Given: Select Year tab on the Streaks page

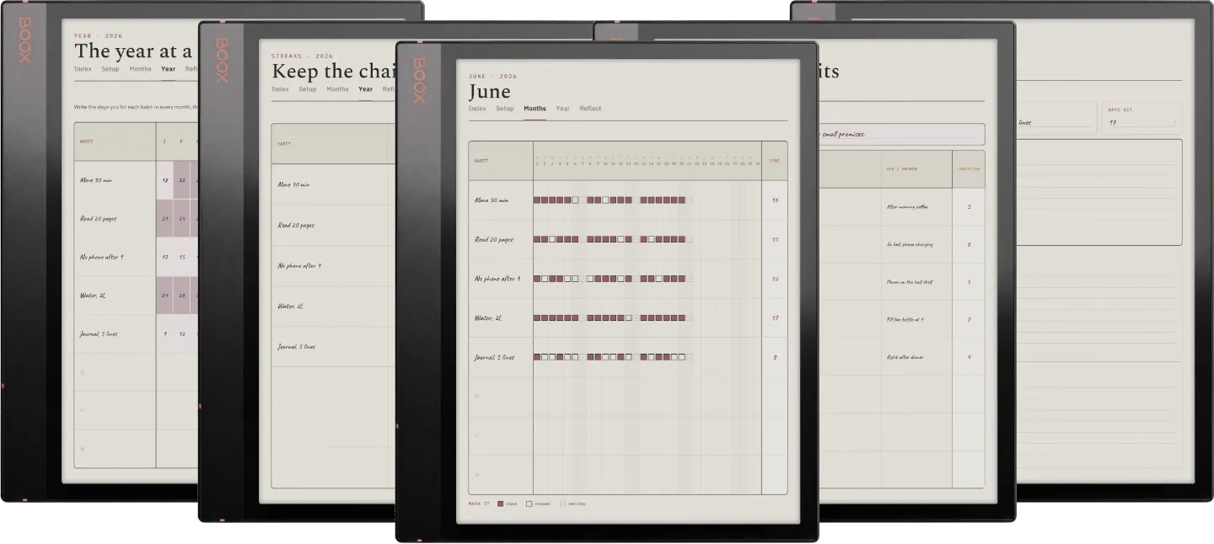Looking at the screenshot, I should 365,89.
